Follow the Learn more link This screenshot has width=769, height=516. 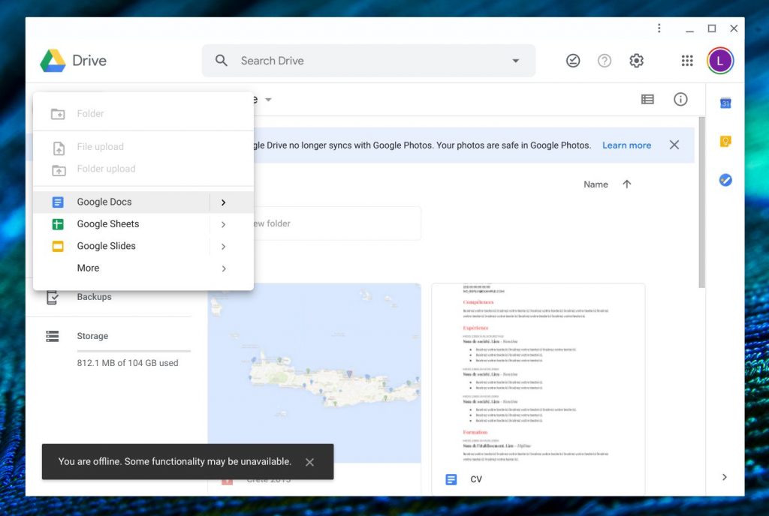coord(626,145)
